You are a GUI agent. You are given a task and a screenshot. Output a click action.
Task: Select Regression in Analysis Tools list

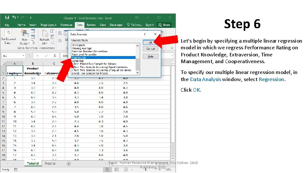coord(103,58)
